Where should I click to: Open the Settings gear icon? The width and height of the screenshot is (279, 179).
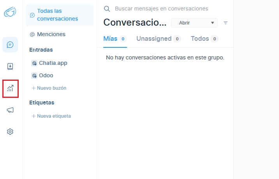pyautogui.click(x=10, y=132)
